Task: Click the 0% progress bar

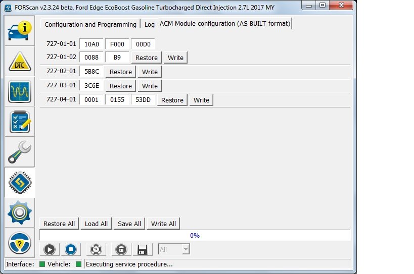Action: [195, 236]
